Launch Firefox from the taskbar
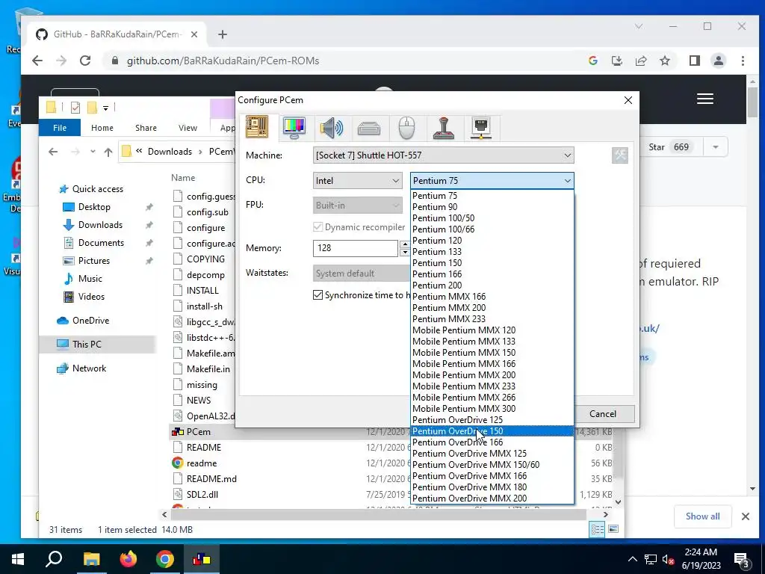Viewport: 765px width, 574px height. pyautogui.click(x=128, y=559)
